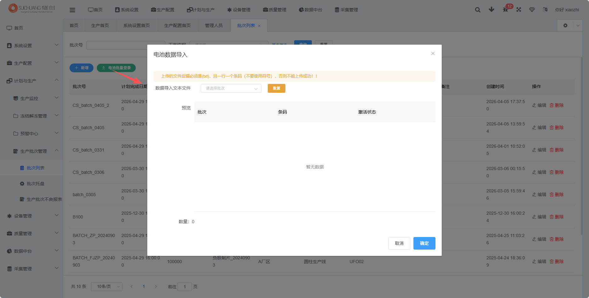Switch to the 生产配置首页 tab

[x=177, y=25]
